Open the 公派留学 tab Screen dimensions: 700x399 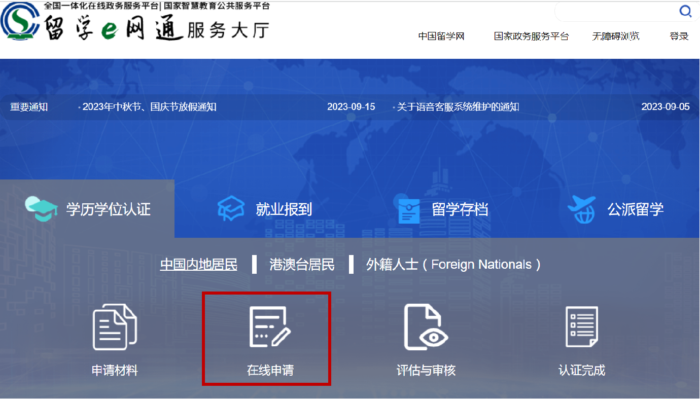click(636, 209)
